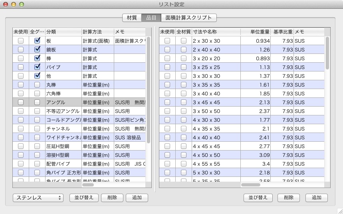The height and width of the screenshot is (214, 343).
Task: Click right panel 並び替え button
Action: pyautogui.click(x=258, y=198)
